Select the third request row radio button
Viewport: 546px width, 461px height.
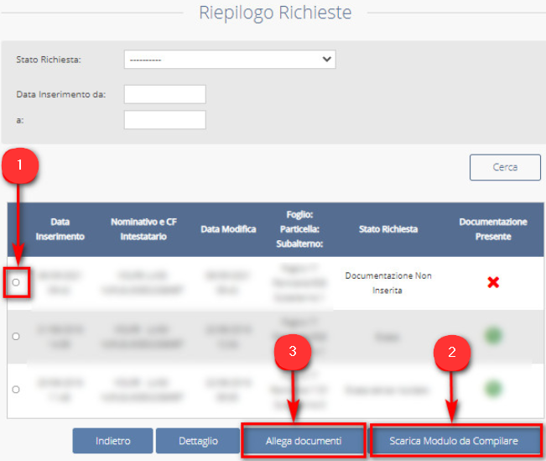coord(15,390)
